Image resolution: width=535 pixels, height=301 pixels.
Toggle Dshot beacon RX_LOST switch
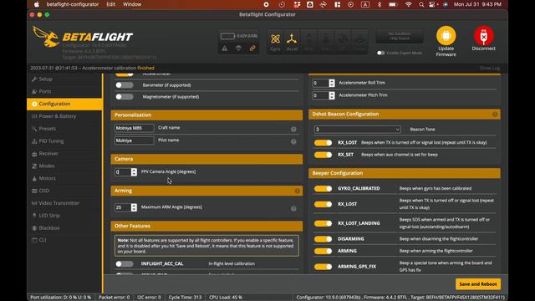click(323, 143)
